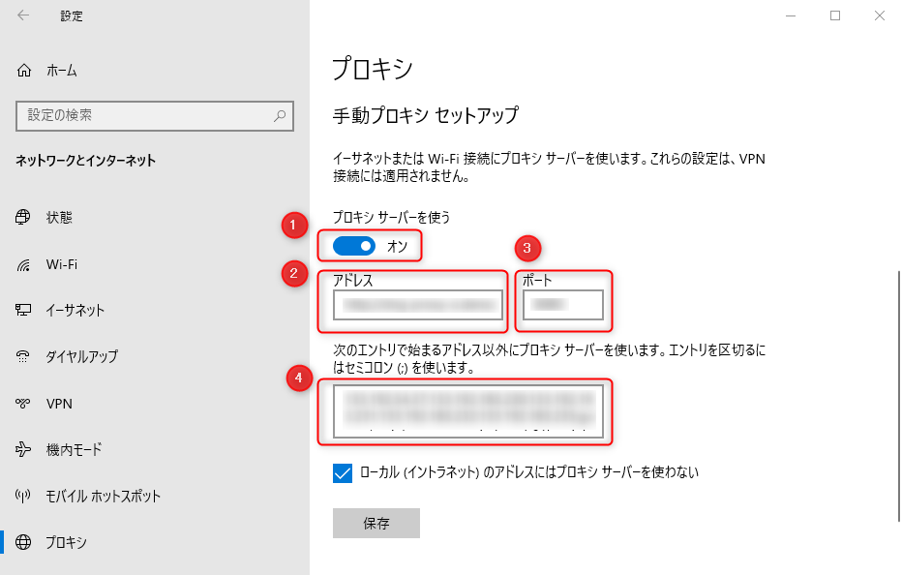The width and height of the screenshot is (902, 575).
Task: Select プロキシ in the sidebar menu
Action: (x=66, y=543)
